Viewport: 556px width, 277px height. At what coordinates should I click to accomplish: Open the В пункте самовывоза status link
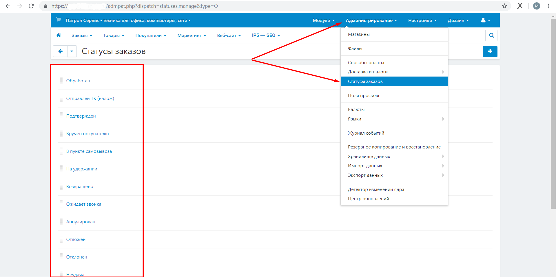coord(89,151)
